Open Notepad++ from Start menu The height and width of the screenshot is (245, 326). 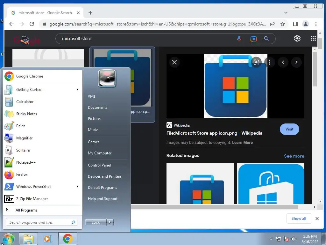click(43, 162)
